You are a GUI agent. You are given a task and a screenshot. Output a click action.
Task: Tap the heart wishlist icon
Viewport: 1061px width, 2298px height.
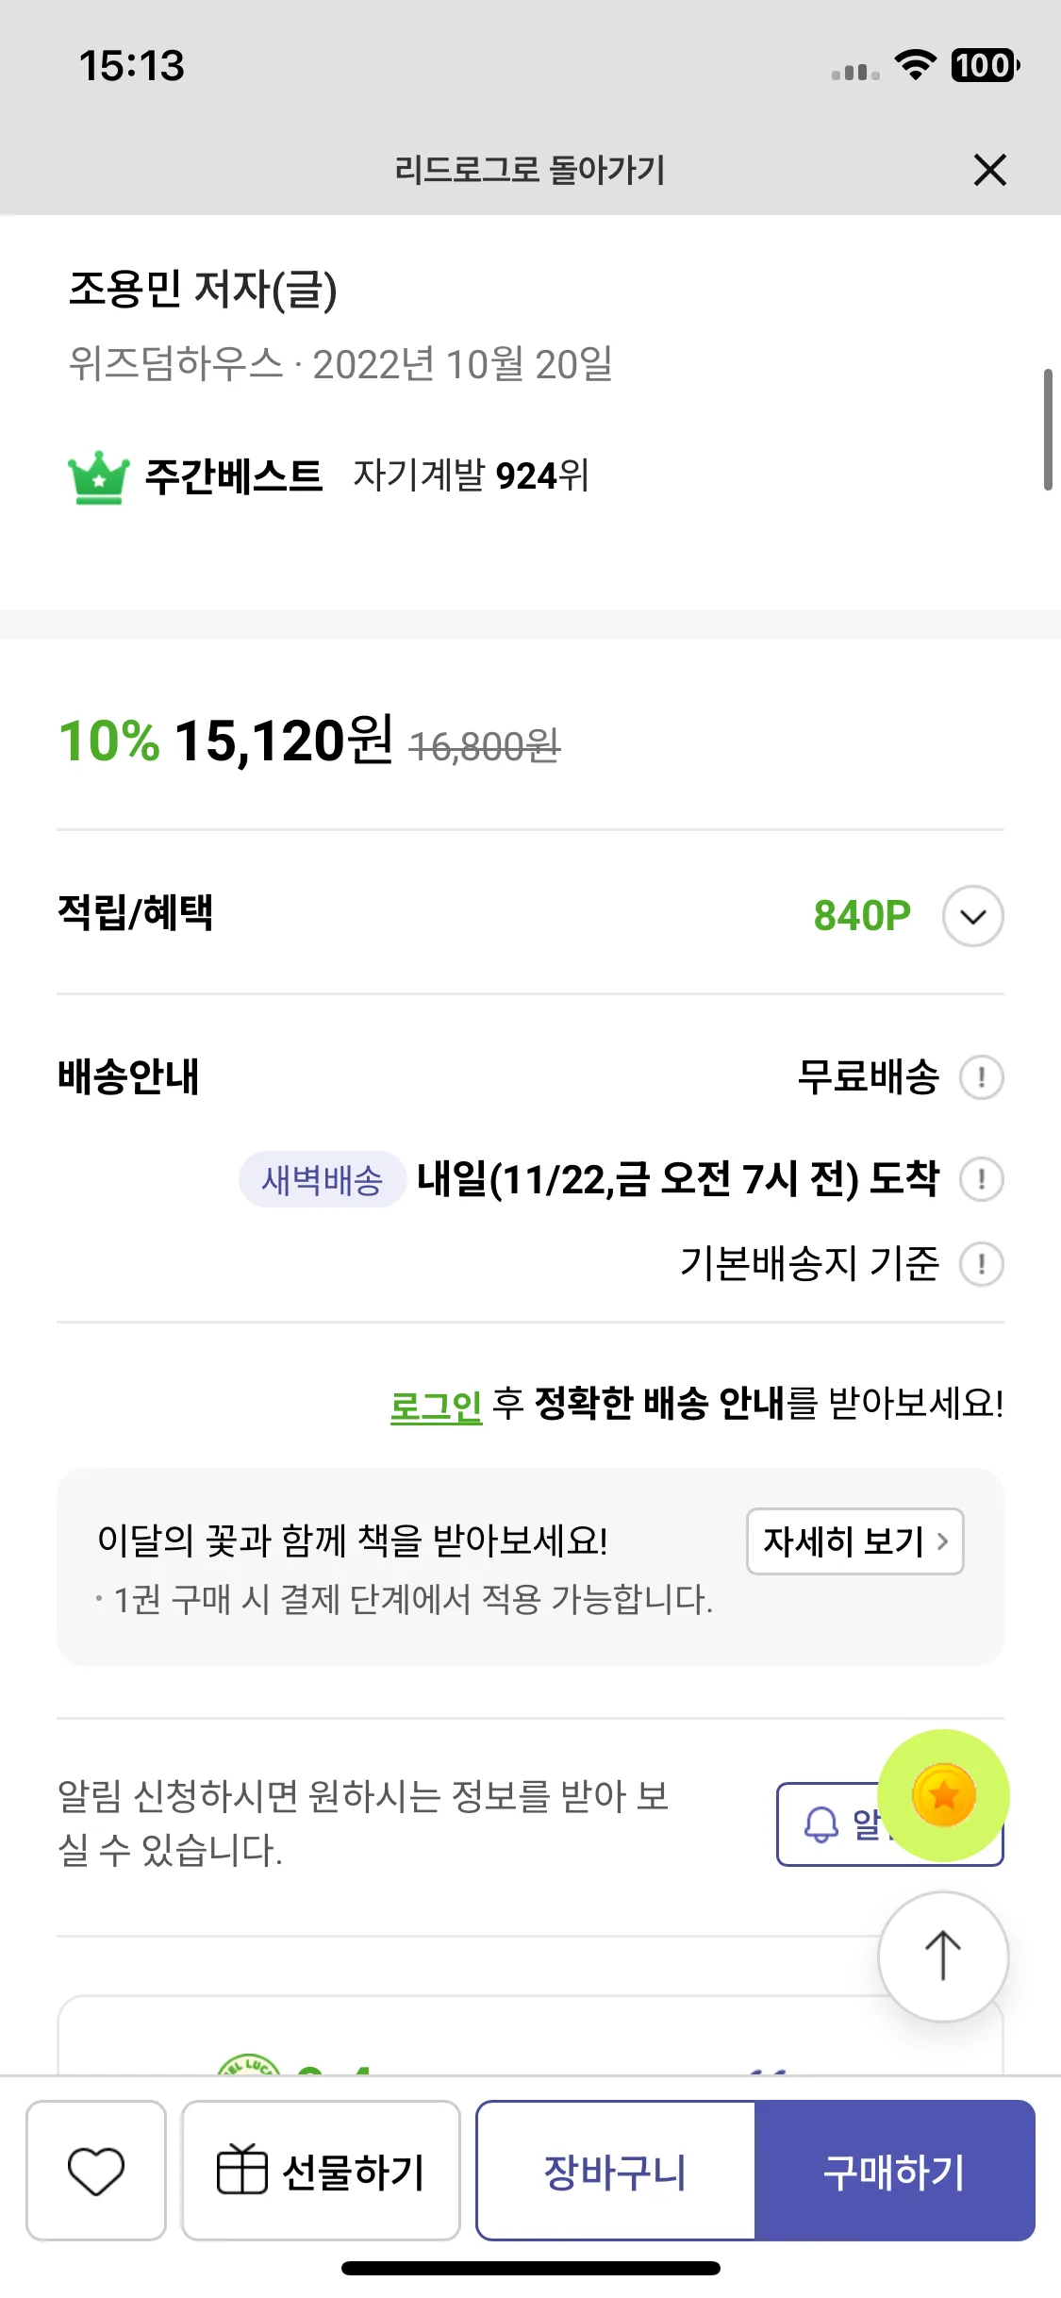(x=96, y=2171)
